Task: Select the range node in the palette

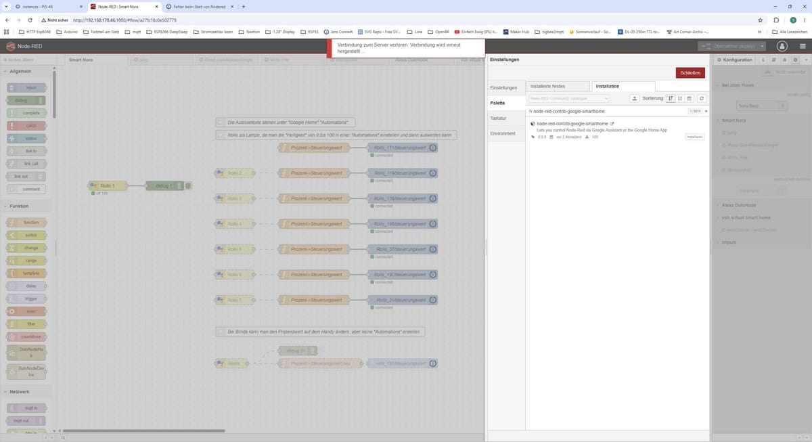Action: [x=26, y=261]
